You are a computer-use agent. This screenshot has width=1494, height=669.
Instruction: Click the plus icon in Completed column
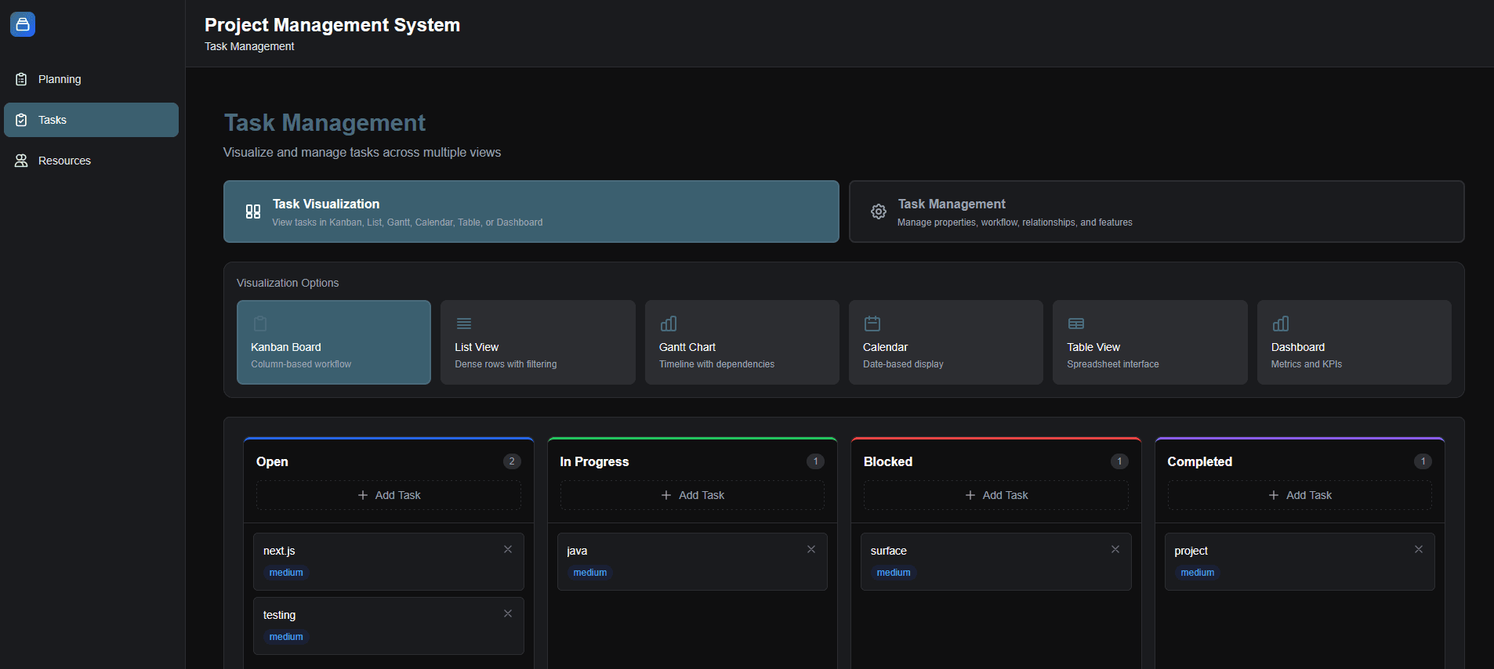(1274, 495)
